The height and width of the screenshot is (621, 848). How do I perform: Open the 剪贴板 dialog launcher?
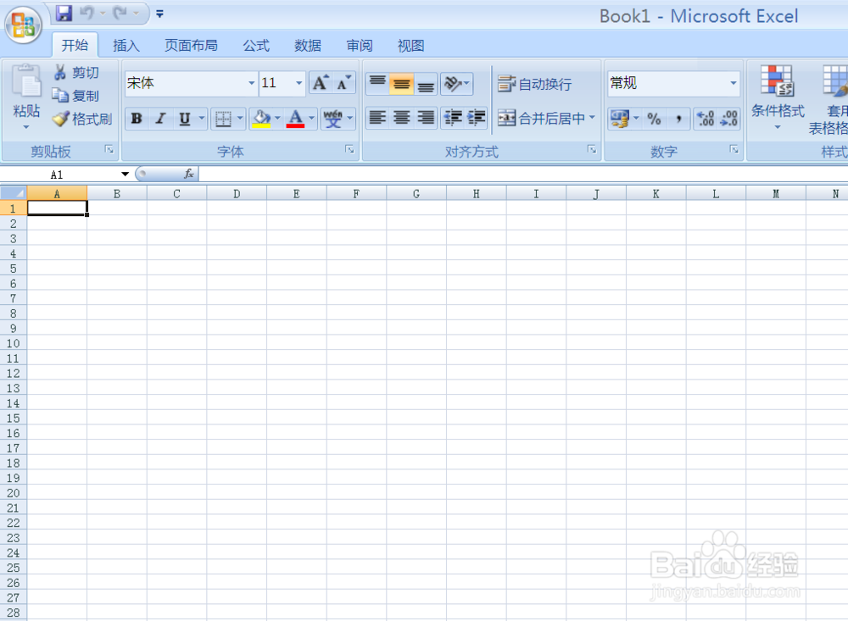(x=109, y=150)
